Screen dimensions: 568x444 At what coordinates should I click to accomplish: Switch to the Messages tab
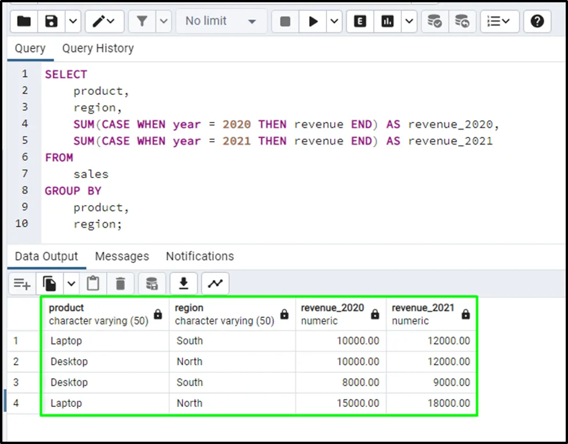[x=122, y=256]
